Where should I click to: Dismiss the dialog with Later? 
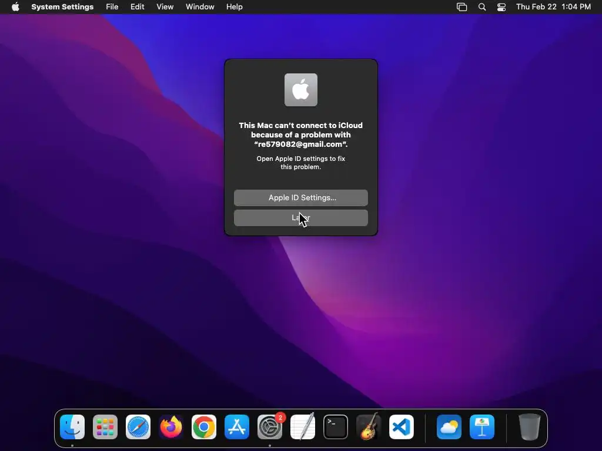[x=301, y=217]
